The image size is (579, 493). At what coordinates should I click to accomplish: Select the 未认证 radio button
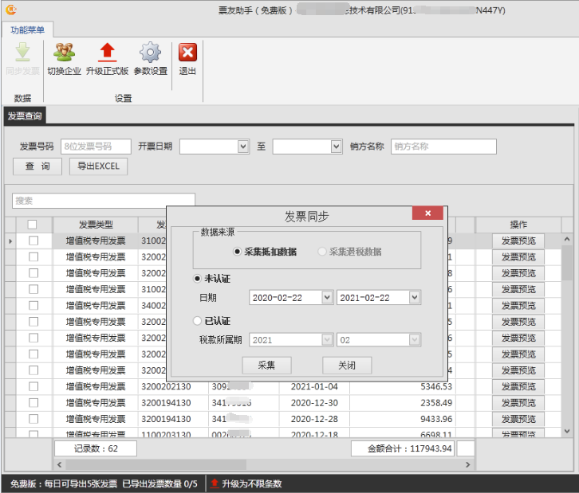198,279
